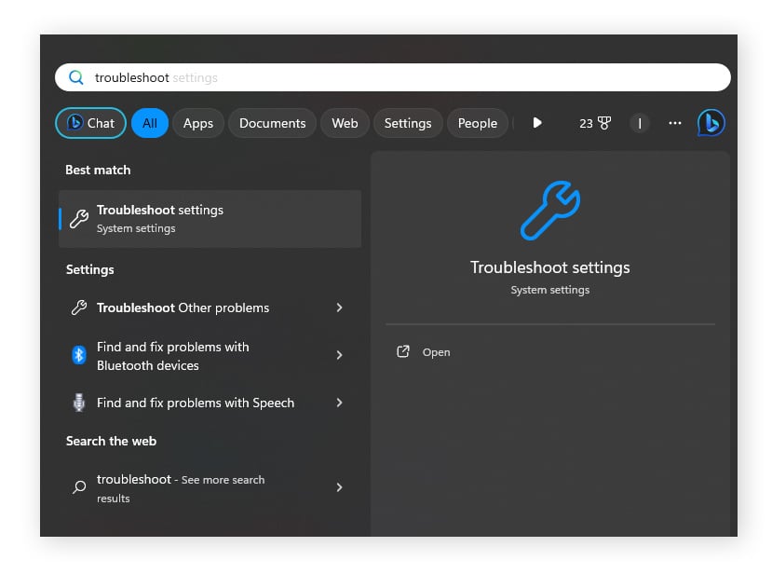This screenshot has height=574, width=772.
Task: Click the external-link icon next to Open
Action: pyautogui.click(x=403, y=351)
